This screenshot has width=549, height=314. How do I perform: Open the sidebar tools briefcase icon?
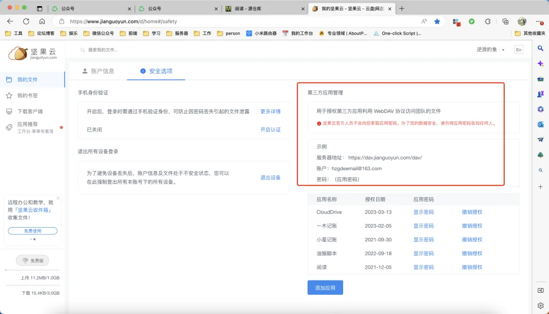click(540, 79)
